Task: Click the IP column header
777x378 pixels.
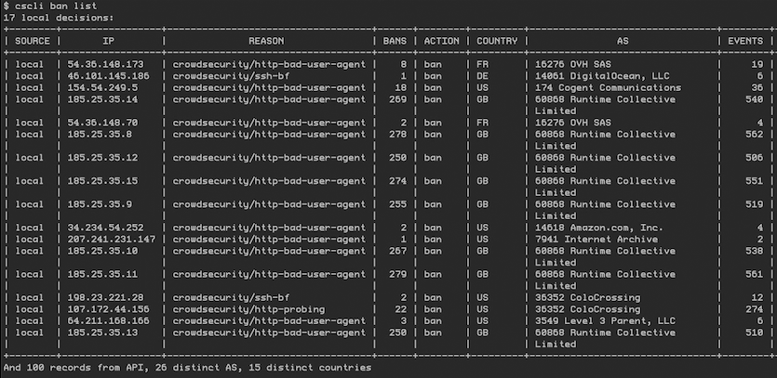Action: [x=109, y=41]
